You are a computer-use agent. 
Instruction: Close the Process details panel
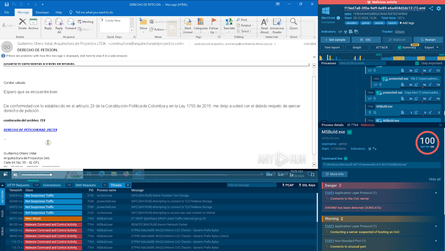(440, 125)
